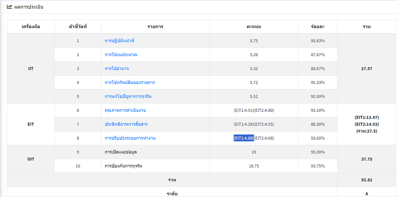Click the 95.33% percentage
The image size is (398, 197).
click(318, 82)
